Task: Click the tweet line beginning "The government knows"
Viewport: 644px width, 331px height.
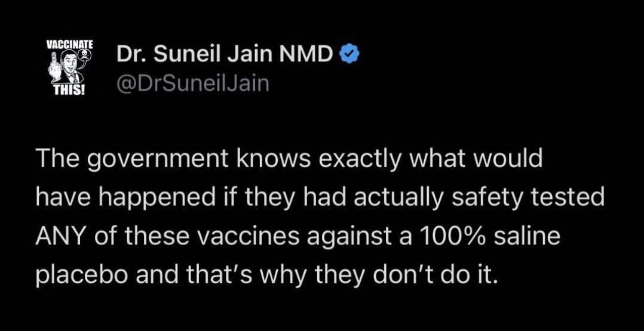Action: click(289, 161)
